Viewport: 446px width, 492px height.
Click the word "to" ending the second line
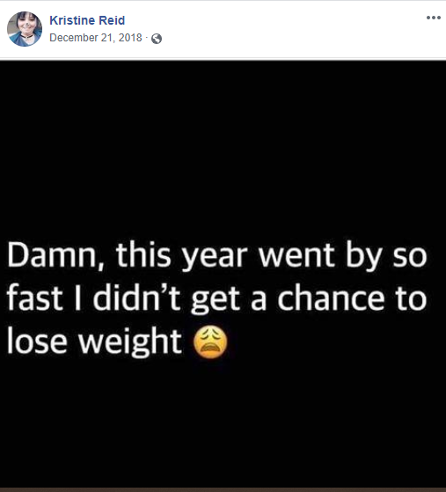pyautogui.click(x=411, y=298)
